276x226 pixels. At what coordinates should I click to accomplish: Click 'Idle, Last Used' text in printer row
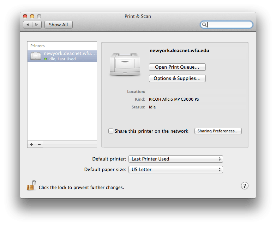[62, 59]
